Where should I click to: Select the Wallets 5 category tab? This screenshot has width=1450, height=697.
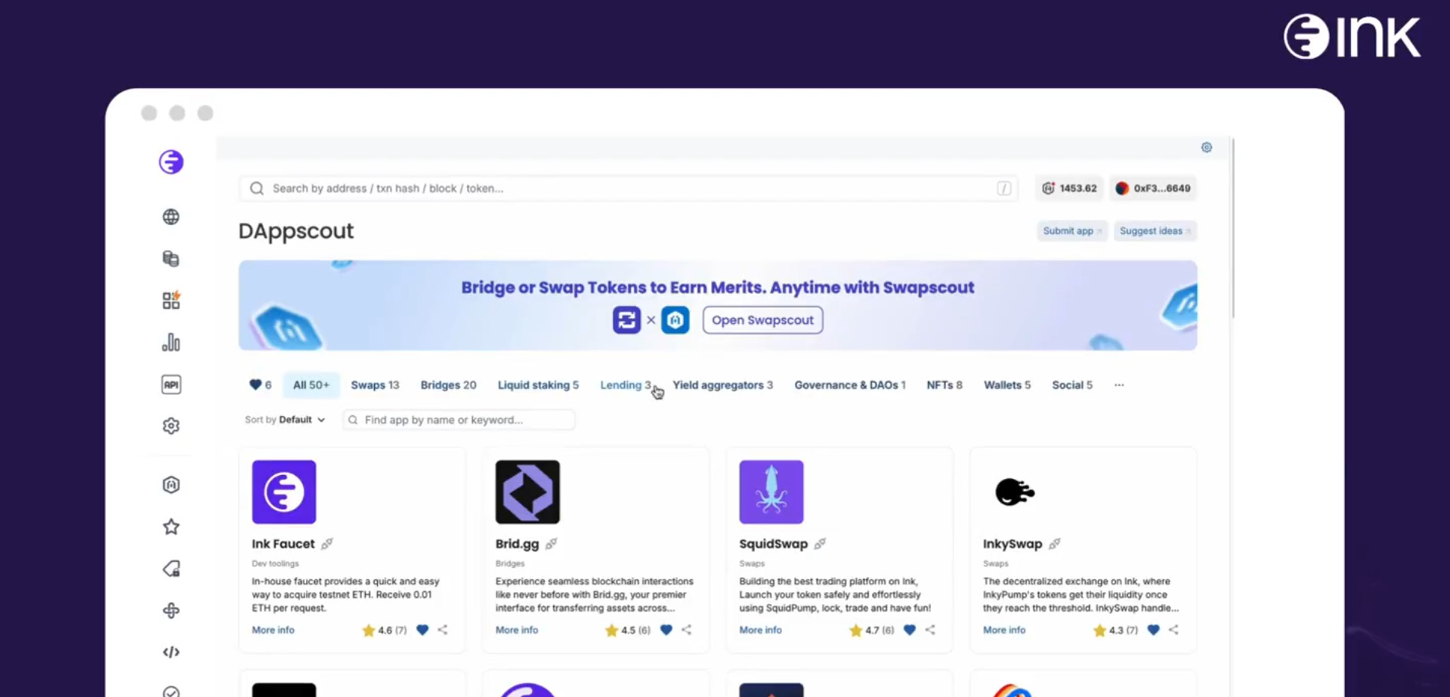point(1007,385)
